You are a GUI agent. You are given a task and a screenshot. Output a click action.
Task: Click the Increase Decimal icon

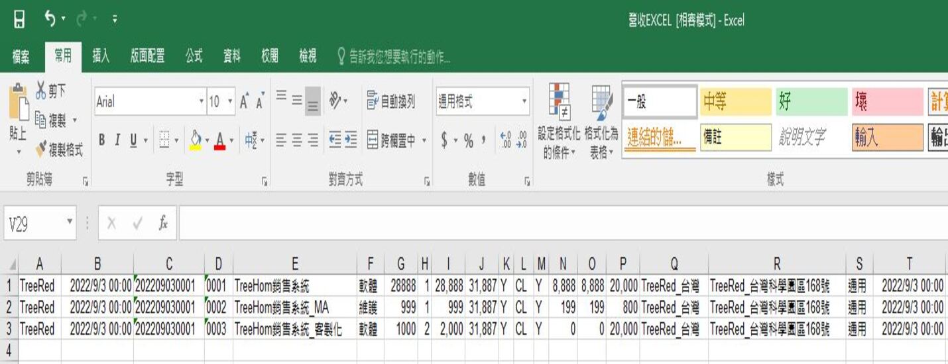click(x=506, y=140)
